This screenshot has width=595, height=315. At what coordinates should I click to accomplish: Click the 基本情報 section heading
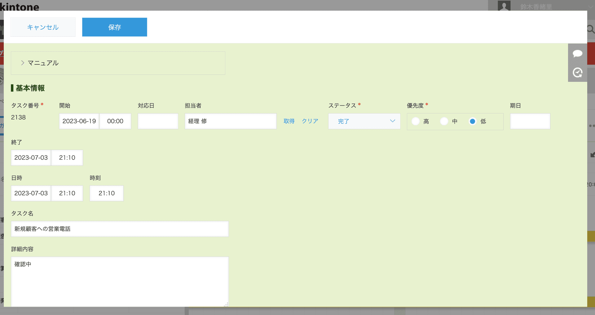pos(30,88)
